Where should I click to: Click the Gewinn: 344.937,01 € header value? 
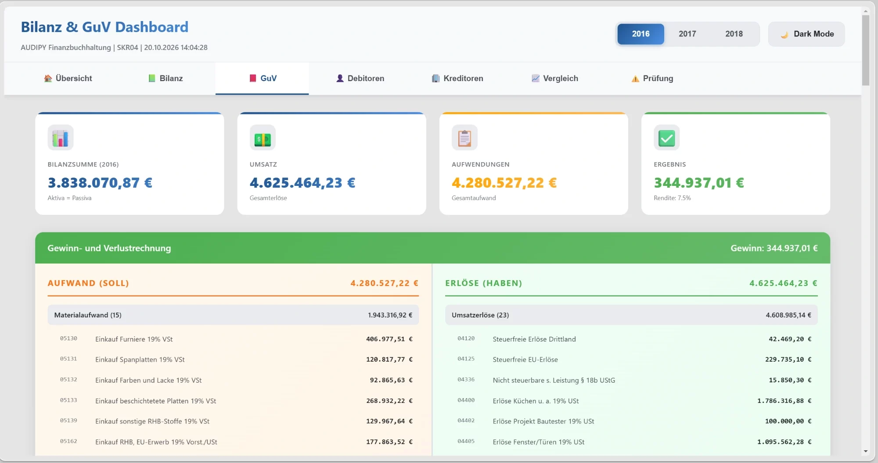(x=774, y=248)
